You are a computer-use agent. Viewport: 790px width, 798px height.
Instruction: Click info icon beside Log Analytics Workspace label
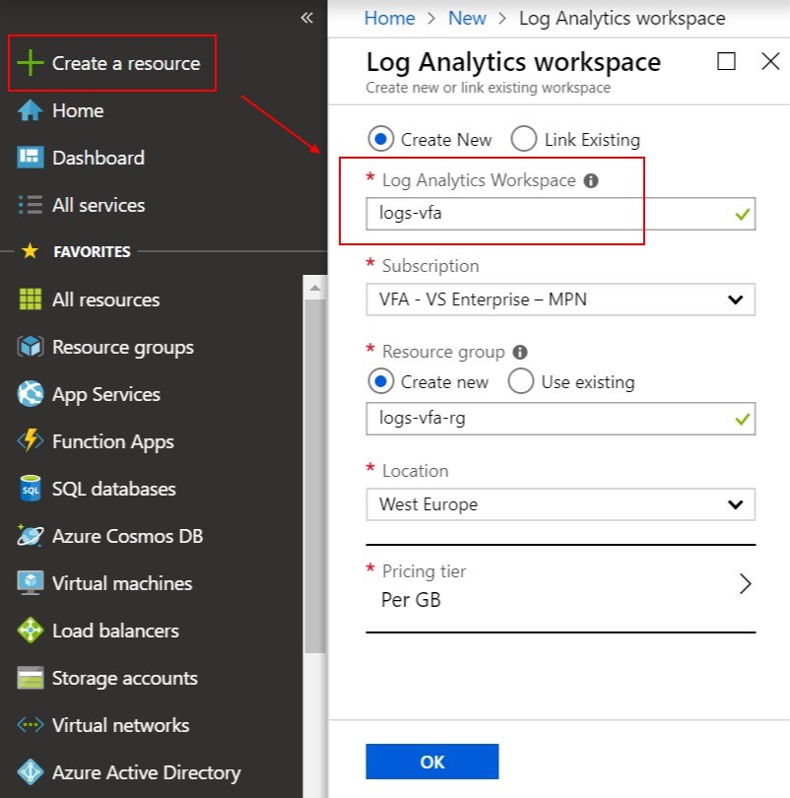[x=591, y=180]
